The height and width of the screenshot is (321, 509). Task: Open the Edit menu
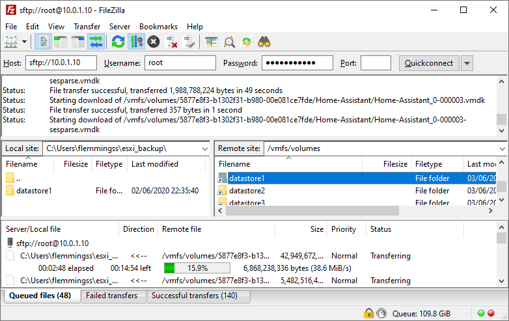click(x=33, y=27)
